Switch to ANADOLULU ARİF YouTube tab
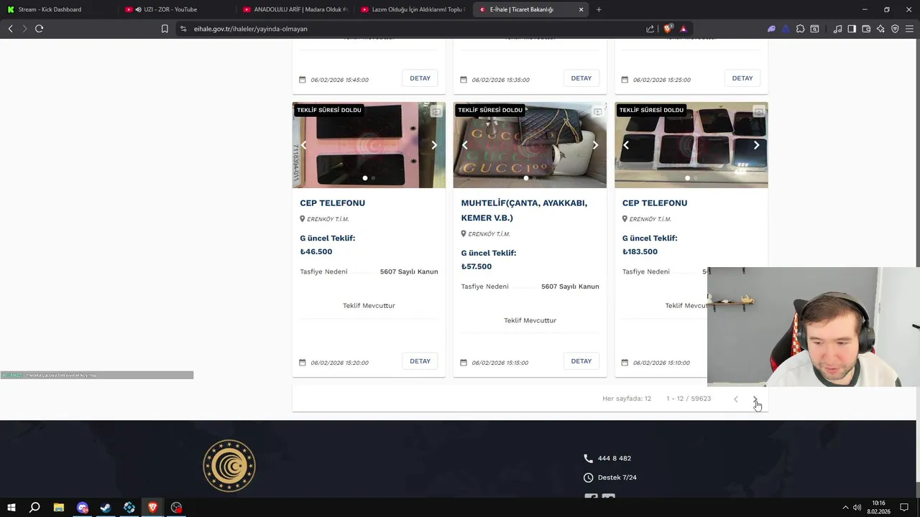 pos(295,9)
